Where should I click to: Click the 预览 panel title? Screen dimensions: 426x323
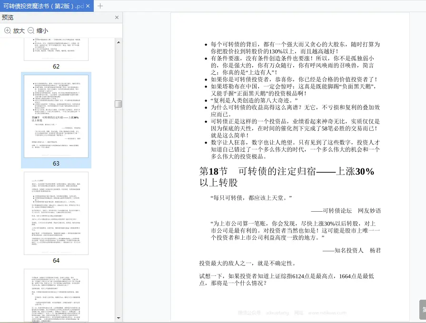8,18
